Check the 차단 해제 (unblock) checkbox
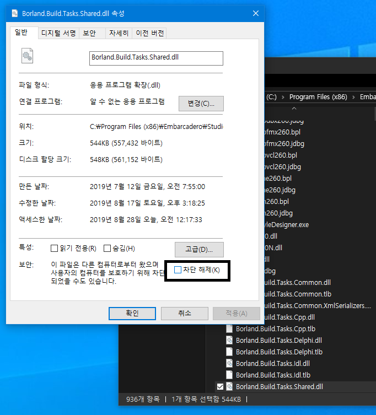Screen dimensions: 376x415 178,270
